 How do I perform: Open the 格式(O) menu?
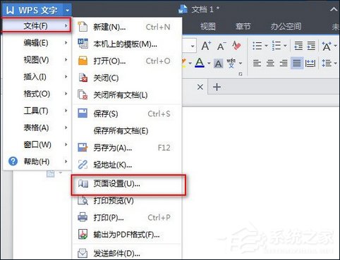(36, 94)
